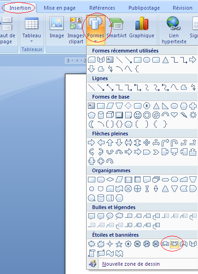This screenshot has width=198, height=274.
Task: Open the Insertion ribbon tab
Action: 20,8
